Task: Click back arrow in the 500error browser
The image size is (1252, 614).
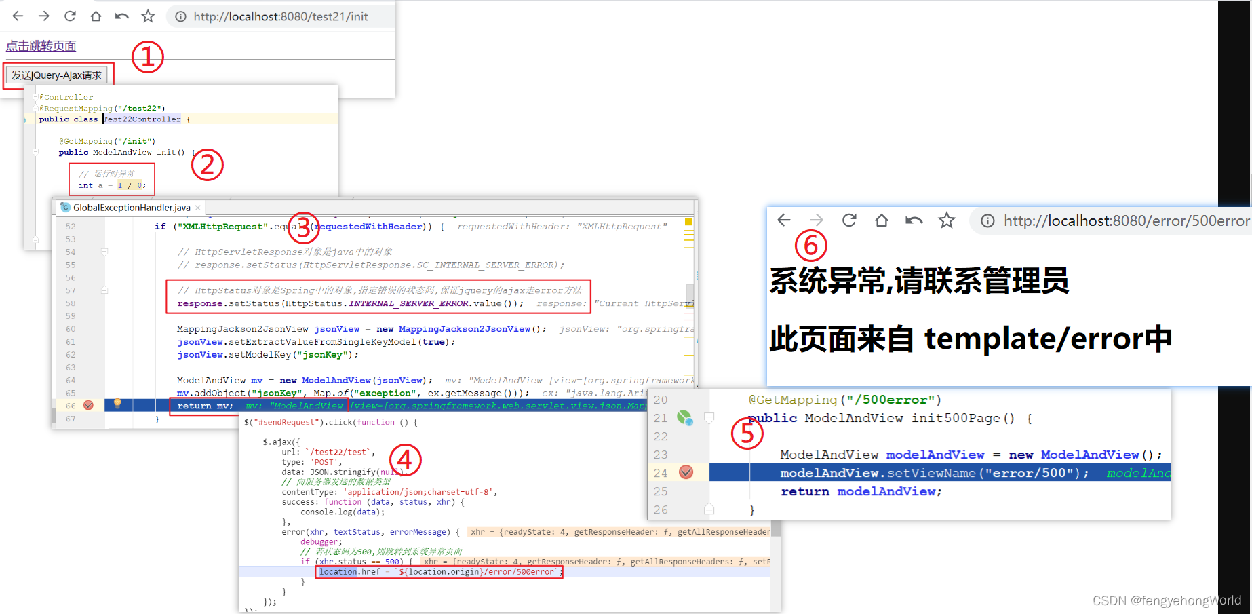Action: point(784,220)
